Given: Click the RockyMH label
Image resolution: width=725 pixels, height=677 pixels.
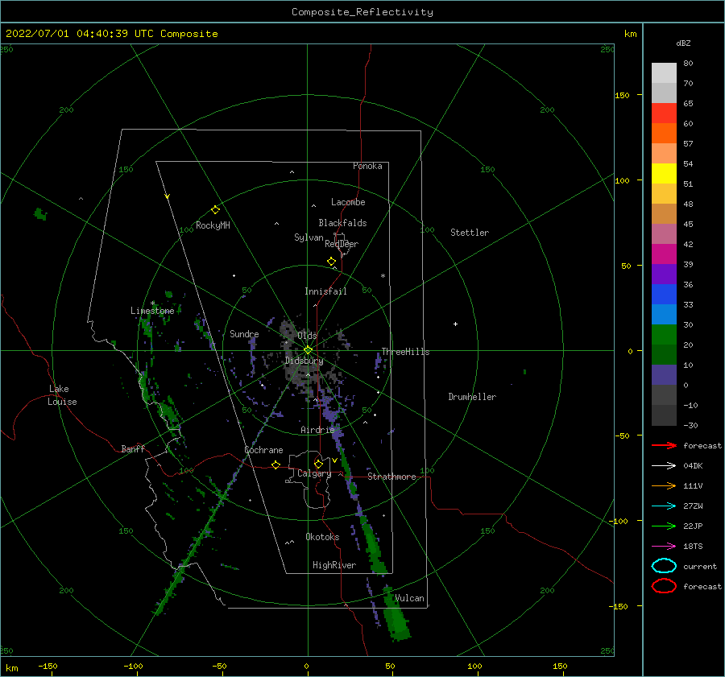Looking at the screenshot, I should (213, 225).
